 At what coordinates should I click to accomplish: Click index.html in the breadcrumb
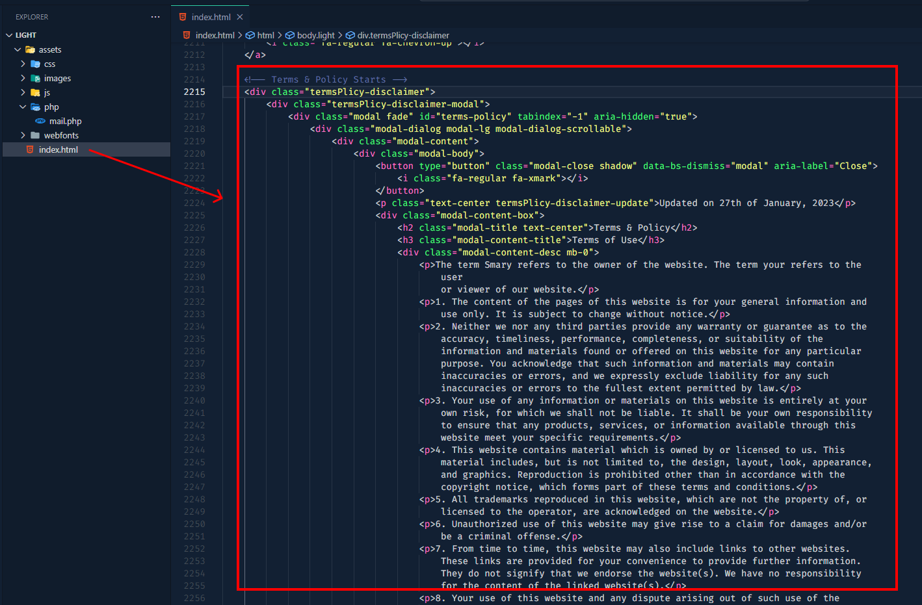coord(215,35)
